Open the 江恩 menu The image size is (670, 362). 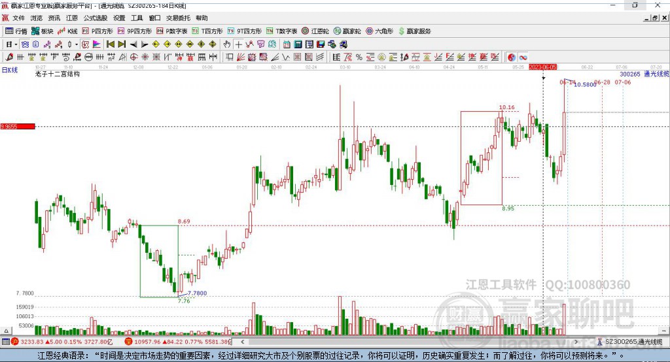[72, 18]
